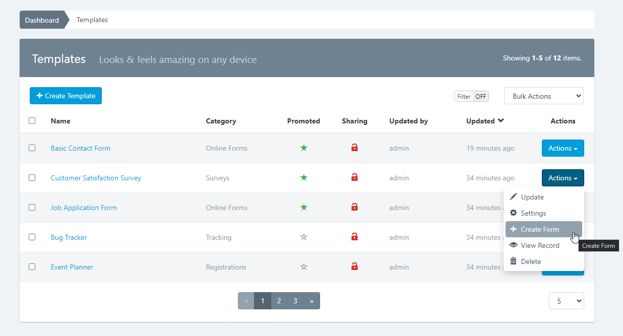Click green star for Job Application Form
Screen dimensions: 623x336
[x=303, y=208]
